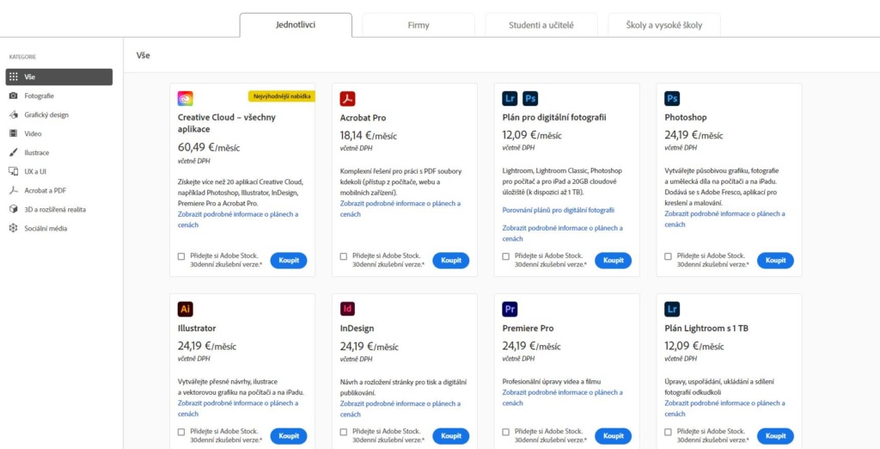Viewport: 880px width, 449px height.
Task: Click the cube icon for 3D a rozšířená realita
Action: 14,210
